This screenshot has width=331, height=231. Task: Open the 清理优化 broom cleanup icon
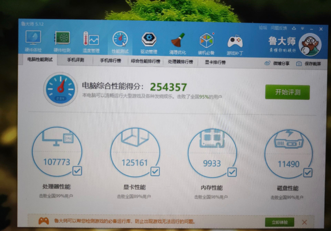(177, 43)
